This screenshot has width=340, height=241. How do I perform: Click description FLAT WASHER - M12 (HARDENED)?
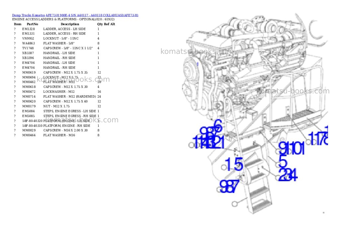coord(70,97)
